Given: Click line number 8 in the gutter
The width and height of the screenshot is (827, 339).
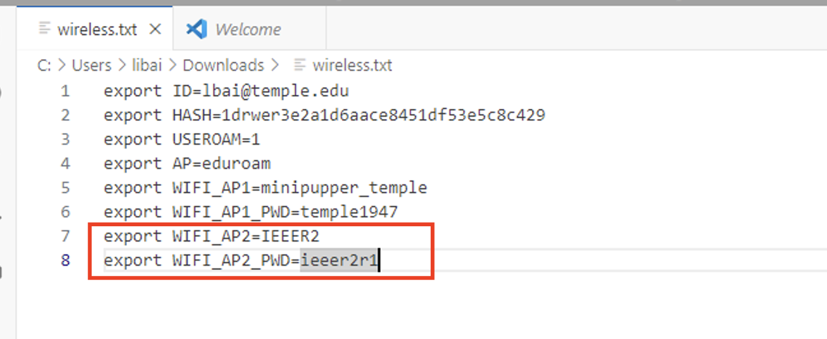Looking at the screenshot, I should [65, 261].
